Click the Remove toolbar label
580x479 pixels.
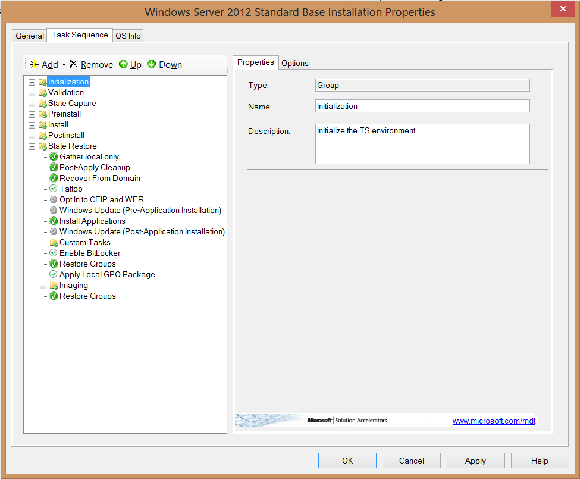coord(97,65)
